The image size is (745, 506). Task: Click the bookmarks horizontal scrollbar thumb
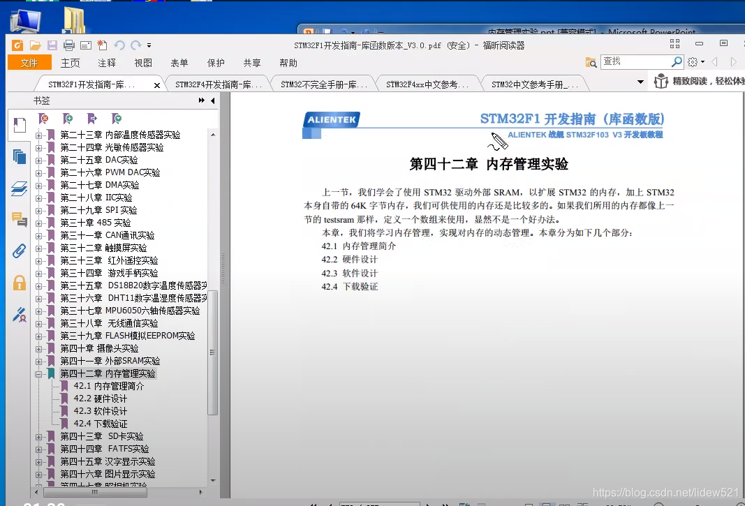tap(95, 492)
